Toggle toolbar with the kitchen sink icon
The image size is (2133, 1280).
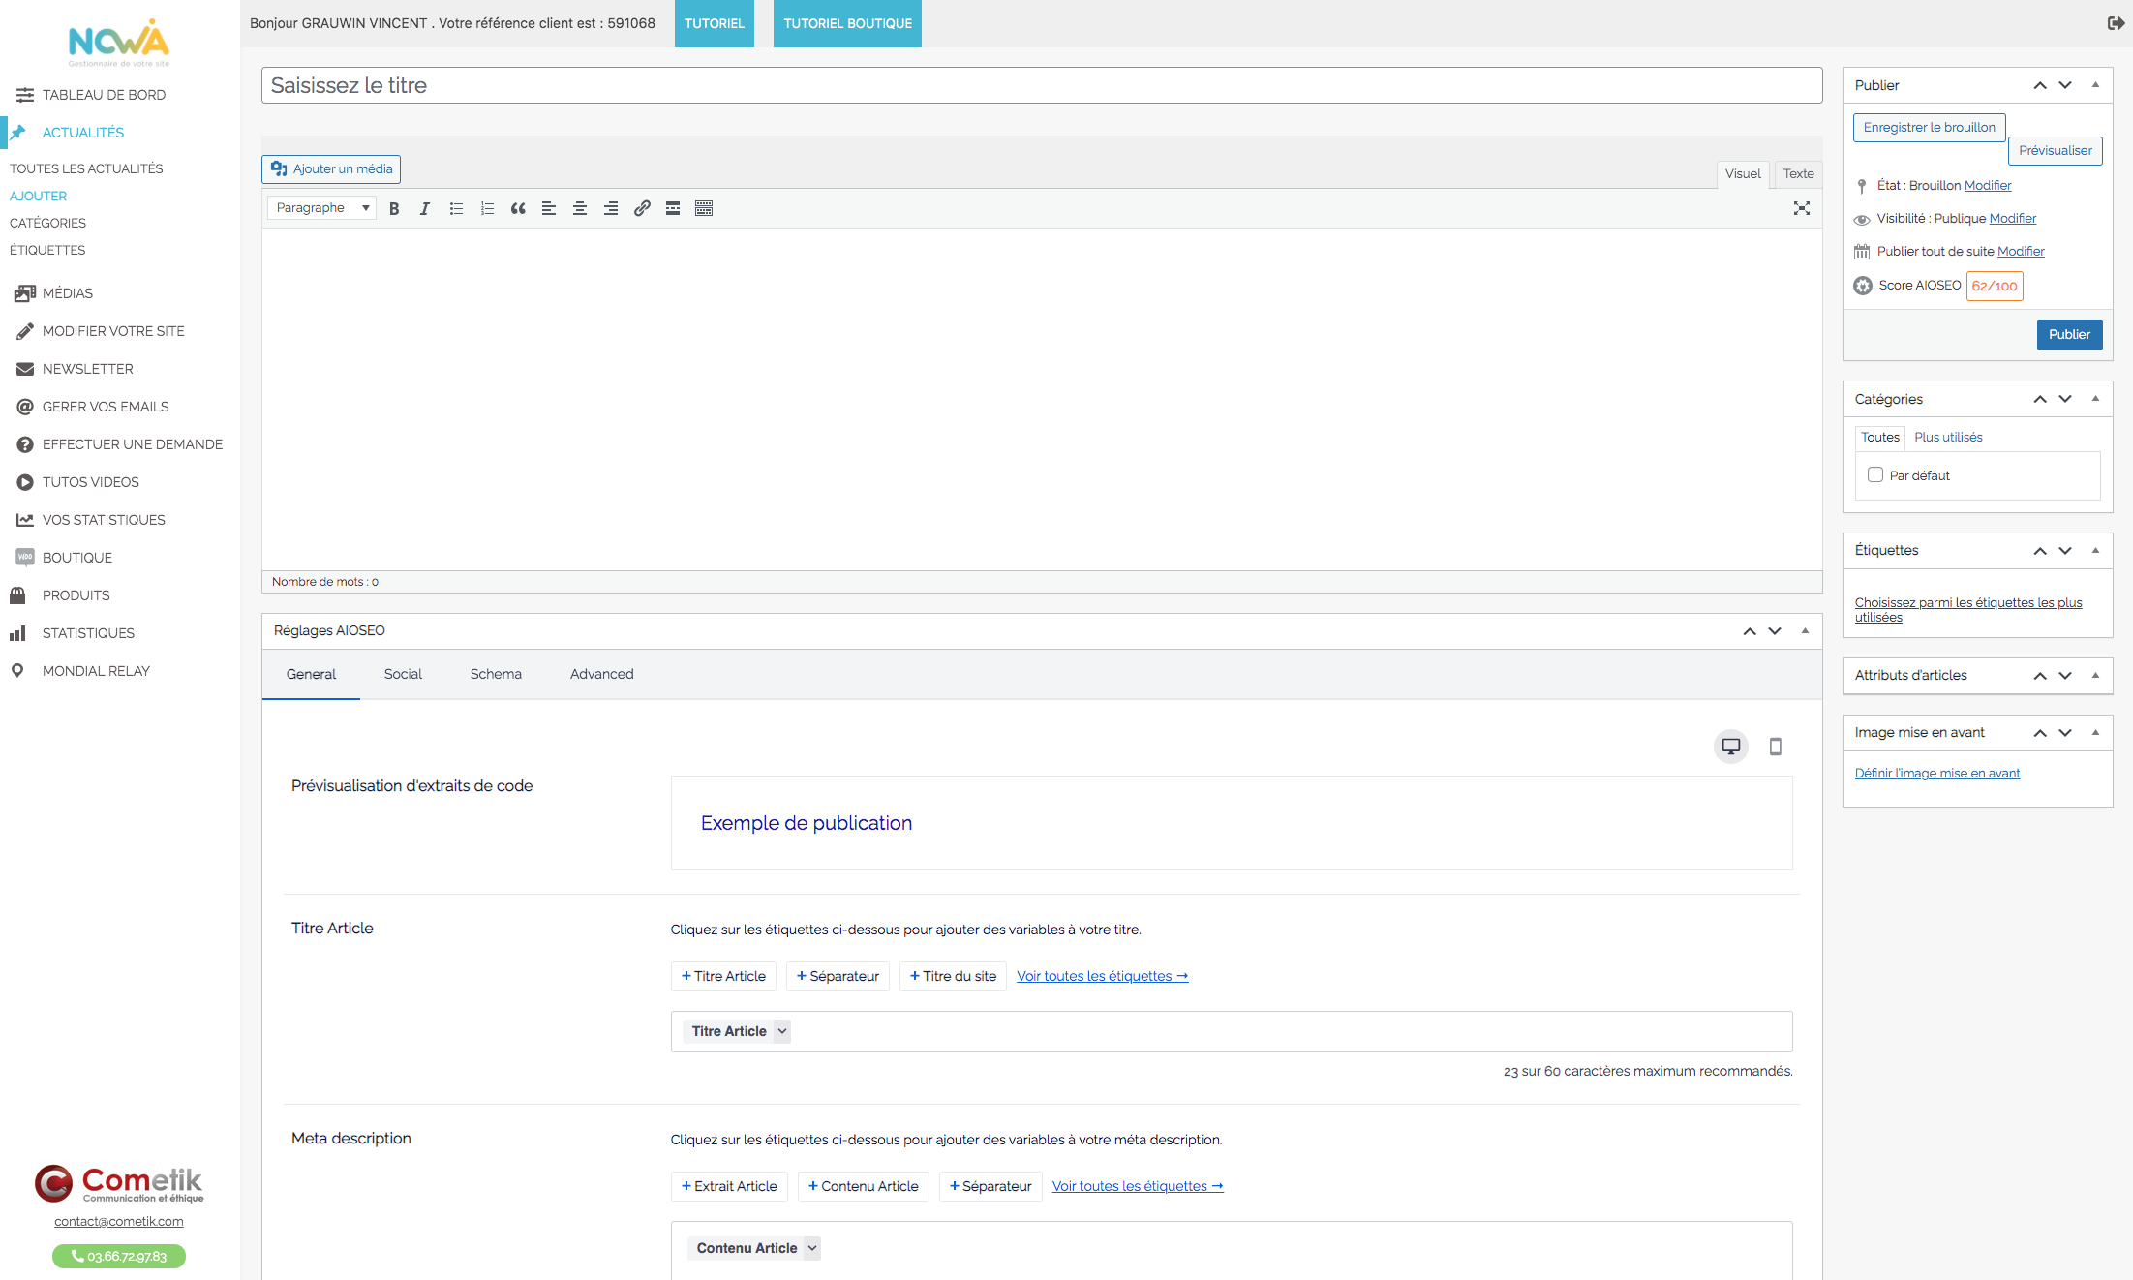704,208
